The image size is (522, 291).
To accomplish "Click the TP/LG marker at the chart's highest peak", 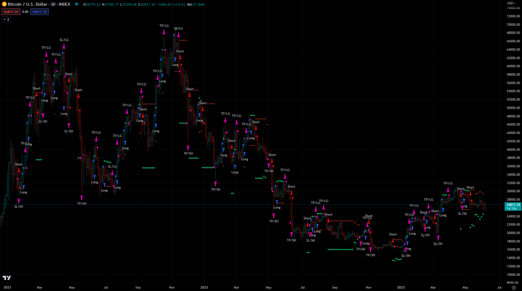I will point(164,26).
